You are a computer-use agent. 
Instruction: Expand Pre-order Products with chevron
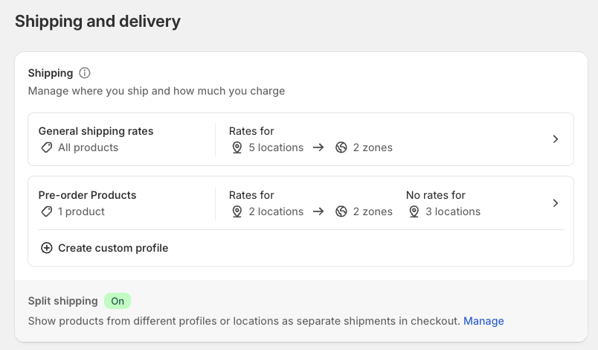point(556,203)
